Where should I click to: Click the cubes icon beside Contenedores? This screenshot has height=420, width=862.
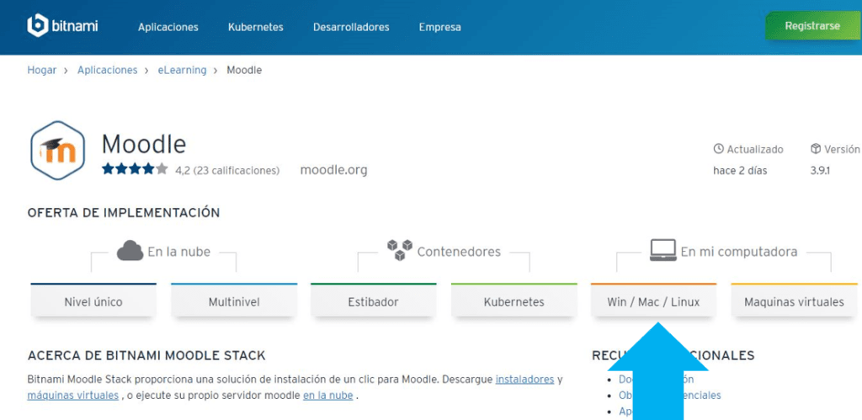click(400, 250)
